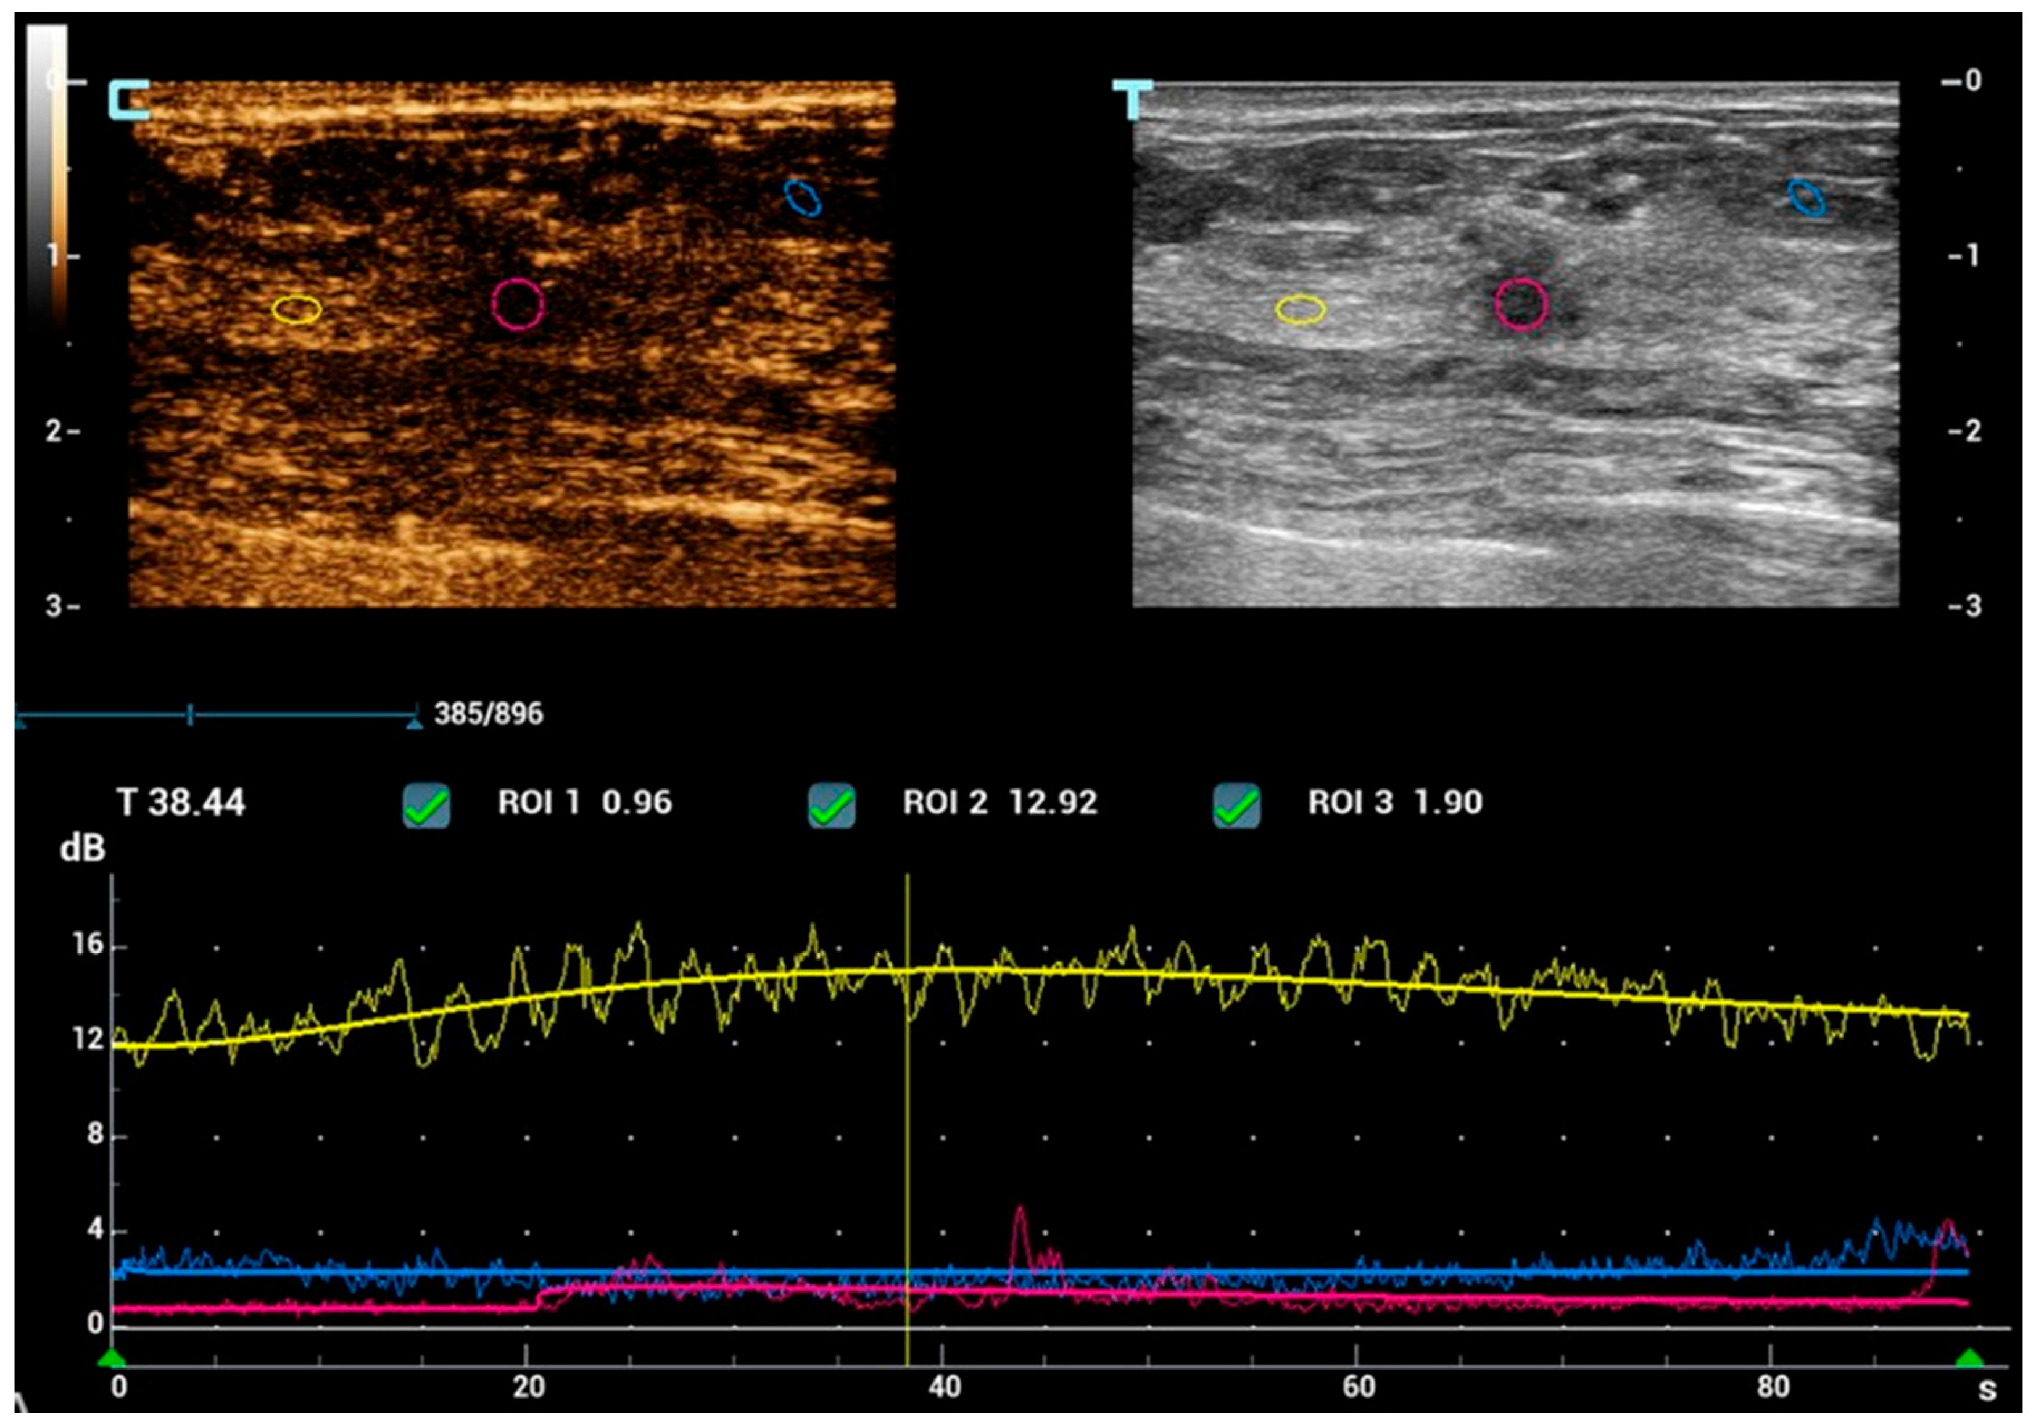Click the 60 second tick label
The width and height of the screenshot is (2036, 1427).
coord(1359,1387)
